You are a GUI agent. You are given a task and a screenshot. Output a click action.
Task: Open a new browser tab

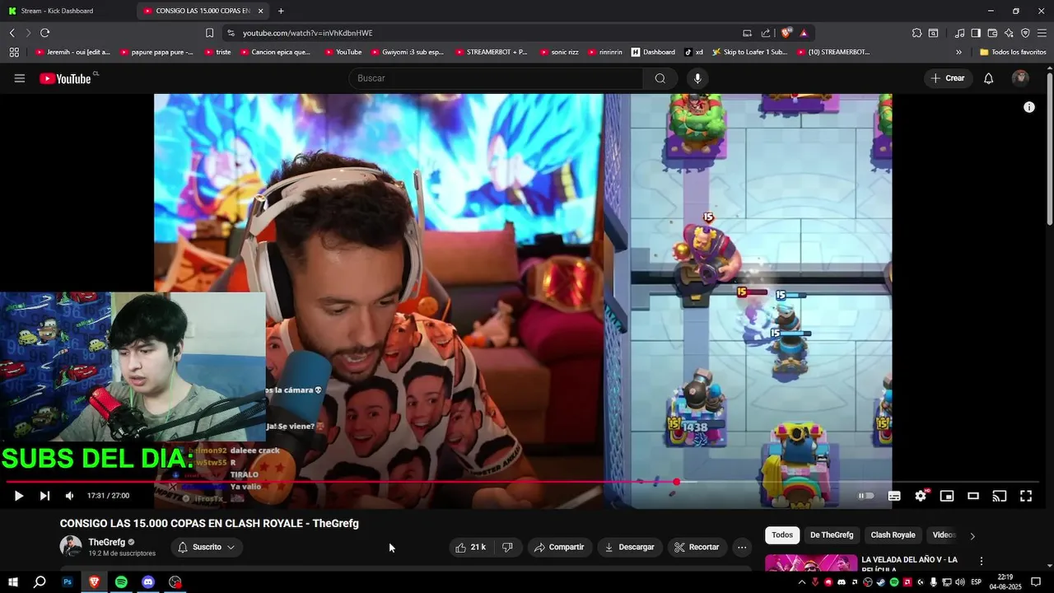[281, 11]
